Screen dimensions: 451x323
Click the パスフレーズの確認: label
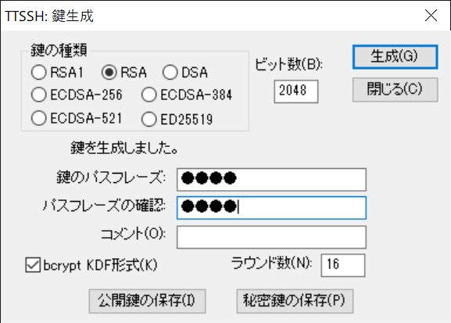coord(104,206)
